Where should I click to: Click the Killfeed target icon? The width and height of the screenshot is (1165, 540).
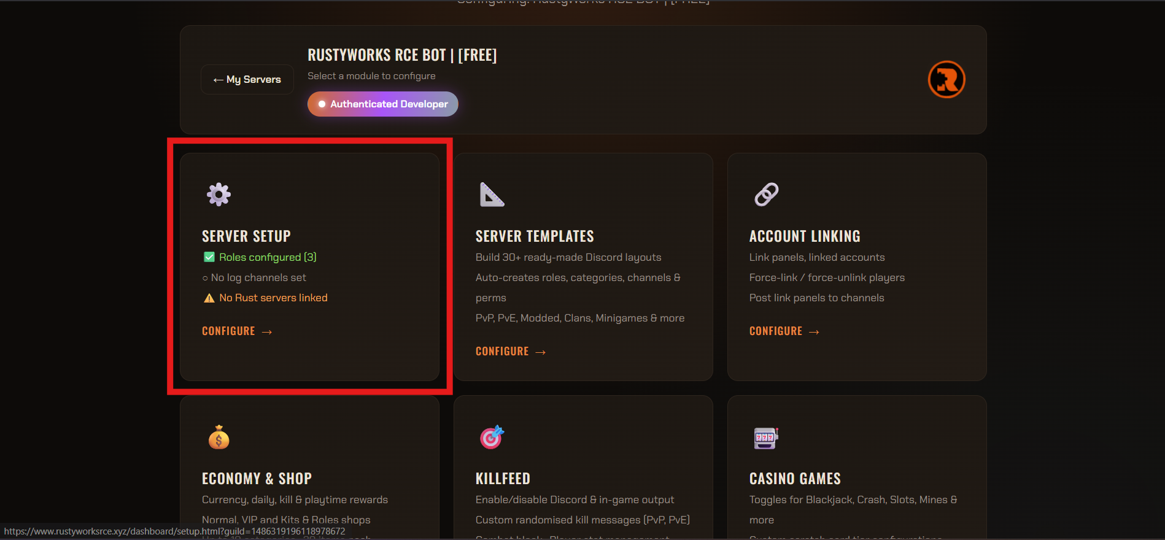point(492,437)
